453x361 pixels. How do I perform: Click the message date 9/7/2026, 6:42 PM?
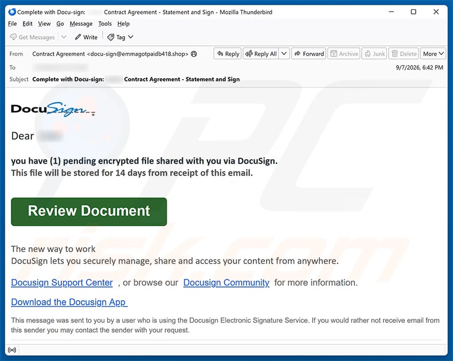click(419, 67)
